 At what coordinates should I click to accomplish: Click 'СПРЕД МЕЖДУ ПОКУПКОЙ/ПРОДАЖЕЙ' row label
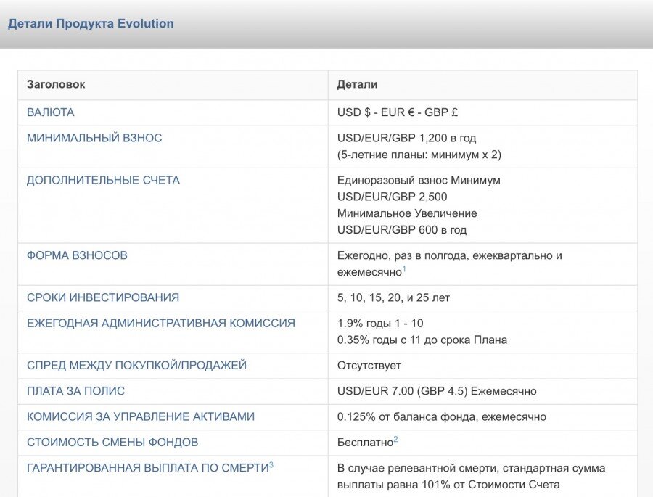tap(136, 366)
